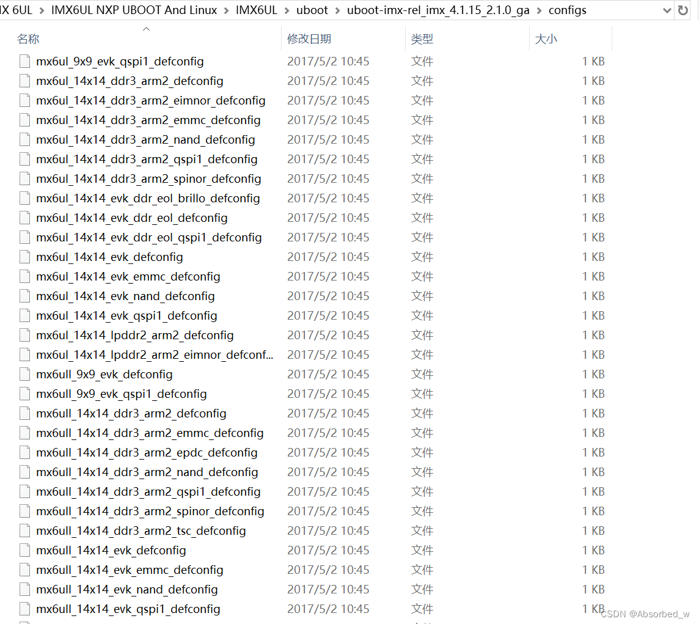Click file icon of mx6ull_14x14_ddr3_arm2_qspi1_defconfig

[x=25, y=492]
